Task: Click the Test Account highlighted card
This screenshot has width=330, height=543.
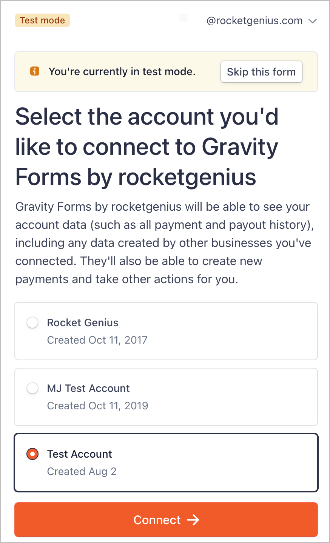Action: 166,462
